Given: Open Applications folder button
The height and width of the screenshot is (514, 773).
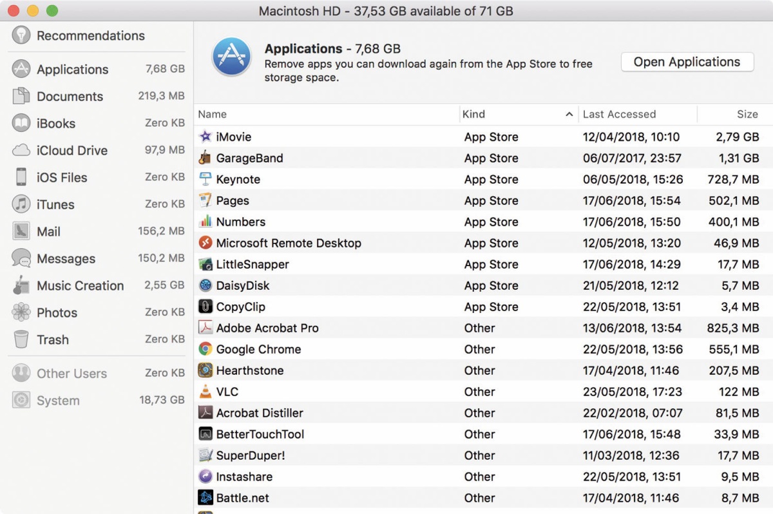Looking at the screenshot, I should (687, 62).
